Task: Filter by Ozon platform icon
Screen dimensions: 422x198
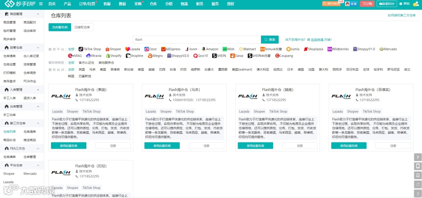Action: [x=147, y=49]
